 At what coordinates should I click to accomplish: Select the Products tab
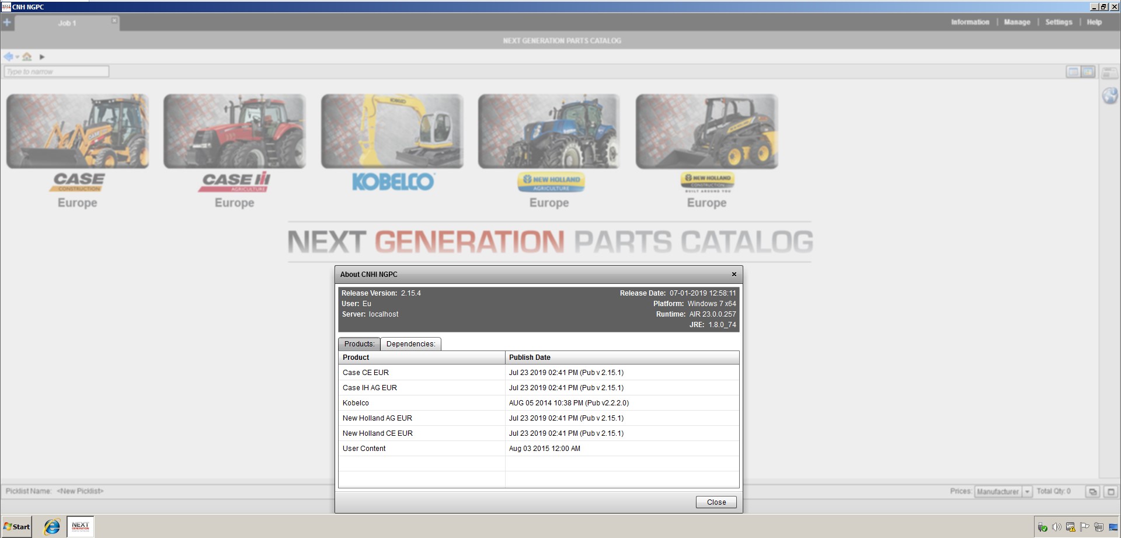359,344
